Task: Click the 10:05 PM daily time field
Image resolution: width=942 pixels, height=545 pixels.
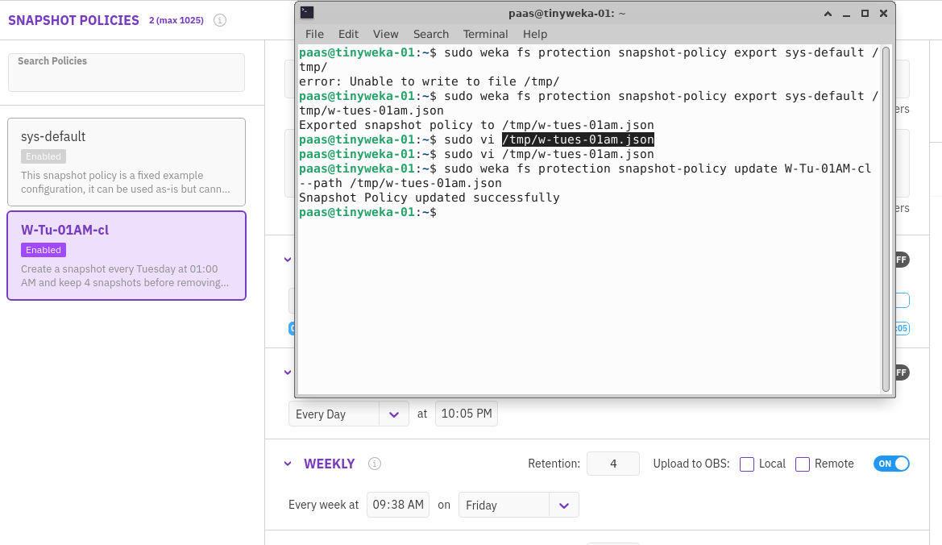Action: point(467,414)
